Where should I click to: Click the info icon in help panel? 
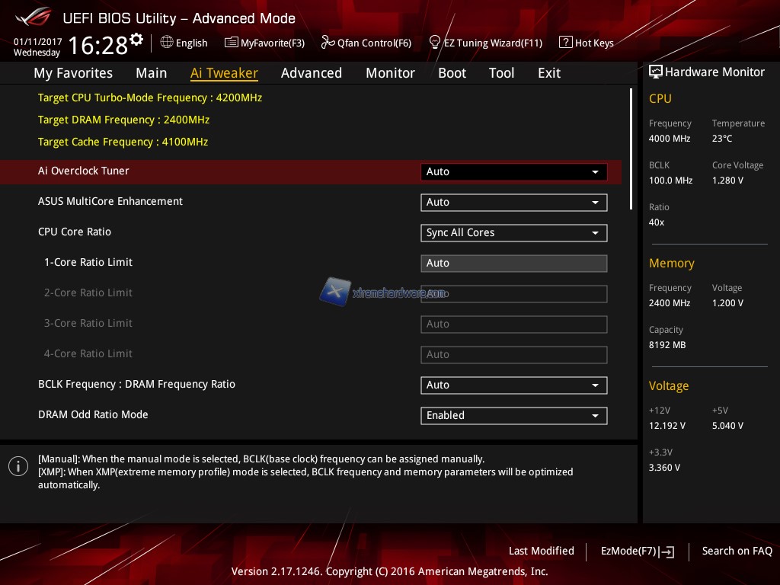click(x=18, y=466)
